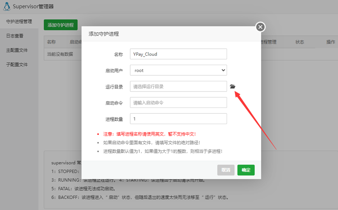Focus the 名称 field containing YPay_Cloud
The width and height of the screenshot is (338, 210).
178,54
